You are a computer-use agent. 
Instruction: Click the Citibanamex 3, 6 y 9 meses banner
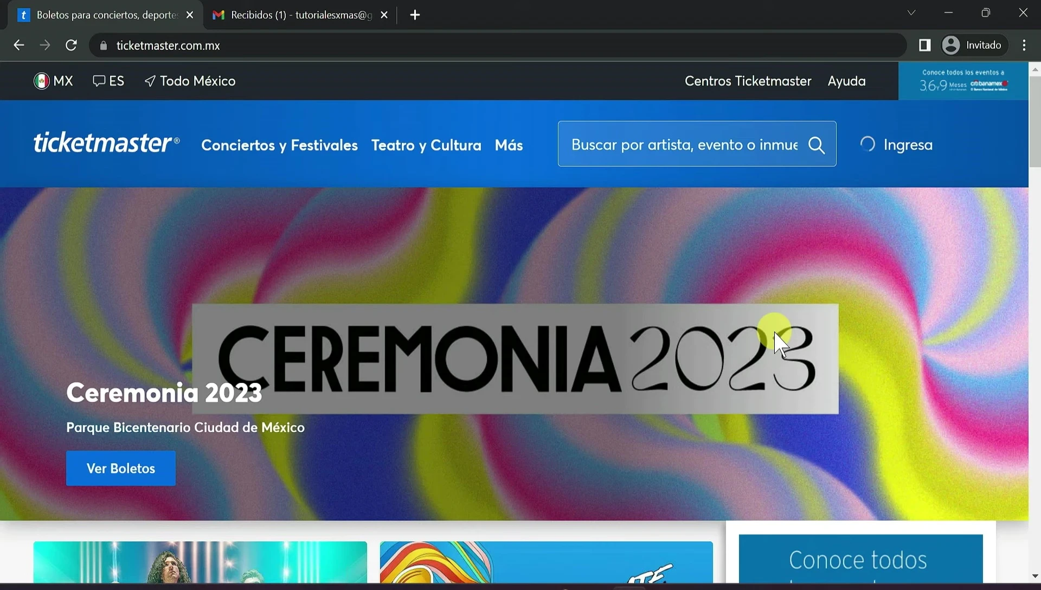[x=963, y=81]
